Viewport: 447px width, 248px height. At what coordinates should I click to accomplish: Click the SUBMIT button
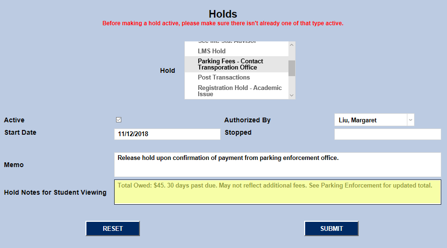331,228
